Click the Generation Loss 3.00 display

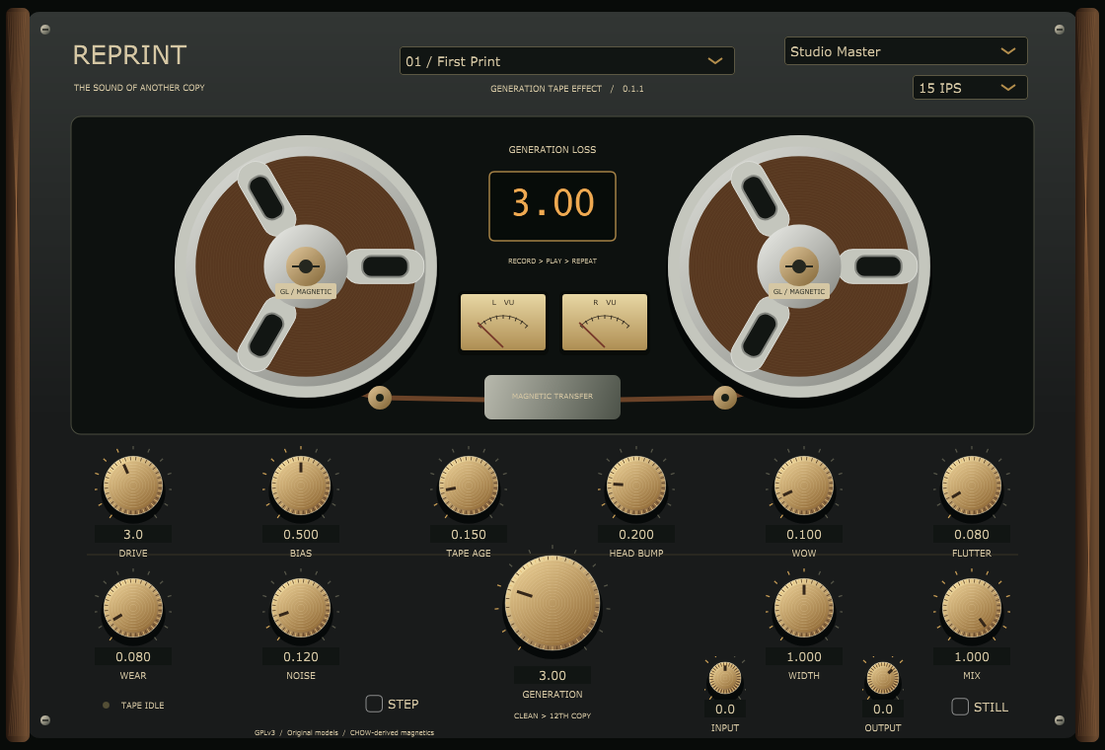pyautogui.click(x=552, y=206)
